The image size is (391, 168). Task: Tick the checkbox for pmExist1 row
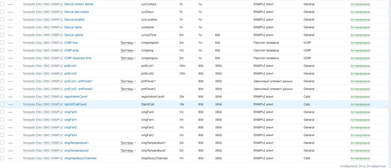click(2, 65)
